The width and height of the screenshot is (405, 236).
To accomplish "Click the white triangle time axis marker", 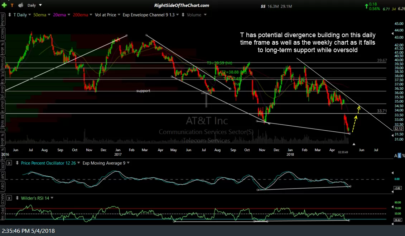I will pos(354,144).
